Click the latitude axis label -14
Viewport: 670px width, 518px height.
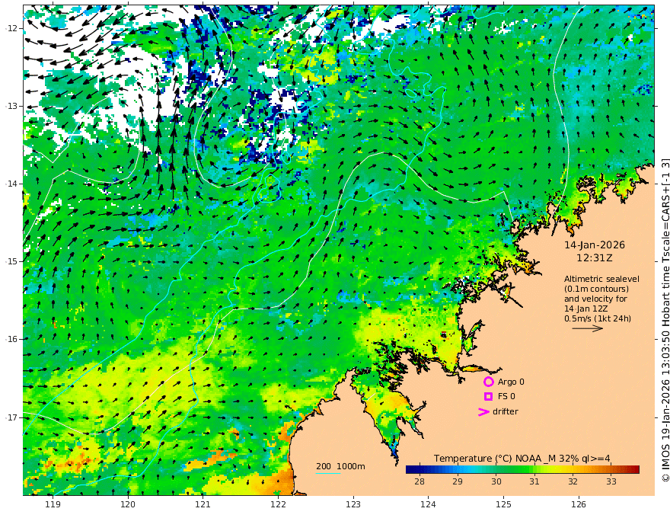[11, 184]
